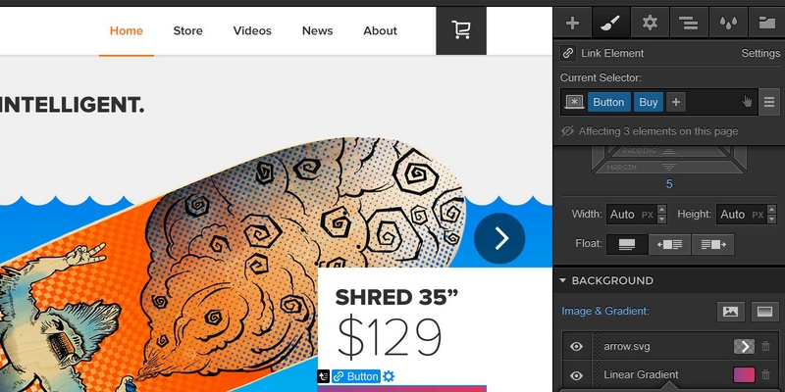Click the shopping cart icon

(461, 30)
